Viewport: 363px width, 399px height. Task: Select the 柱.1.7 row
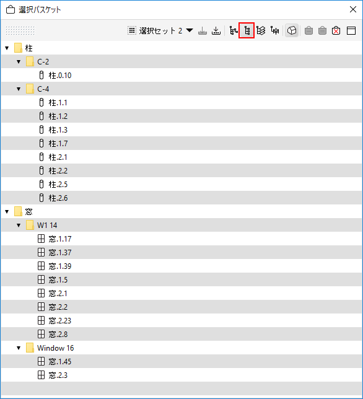point(181,143)
